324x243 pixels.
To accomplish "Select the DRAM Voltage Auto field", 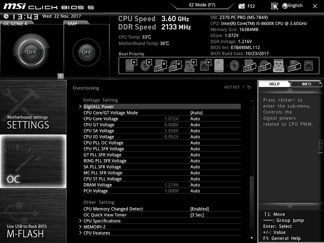I will 195,185.
